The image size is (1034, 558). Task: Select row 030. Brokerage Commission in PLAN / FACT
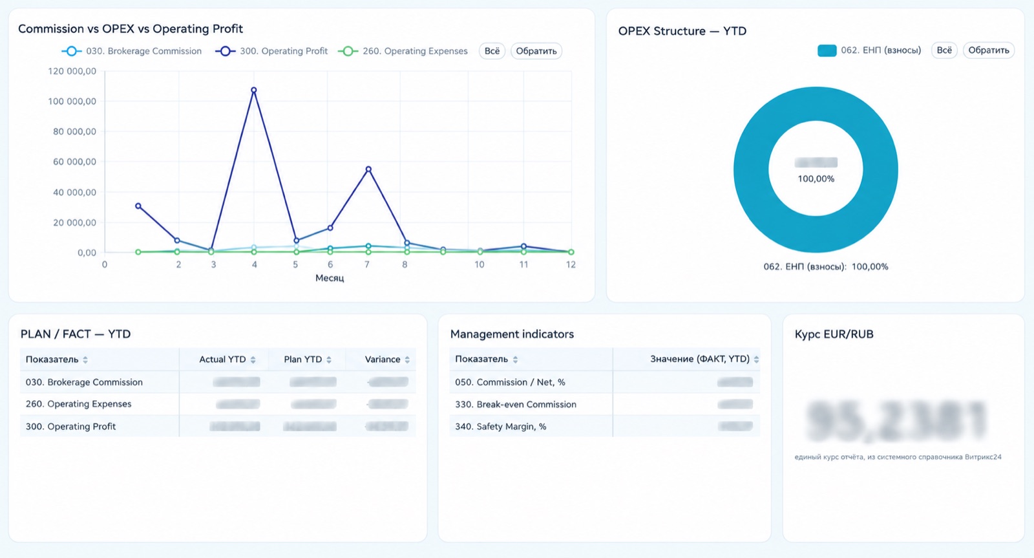pyautogui.click(x=218, y=382)
